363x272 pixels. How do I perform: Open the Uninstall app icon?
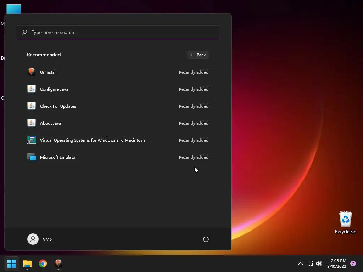(32, 72)
